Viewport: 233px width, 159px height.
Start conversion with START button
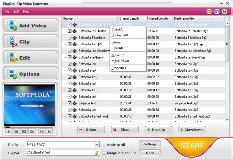click(192, 146)
